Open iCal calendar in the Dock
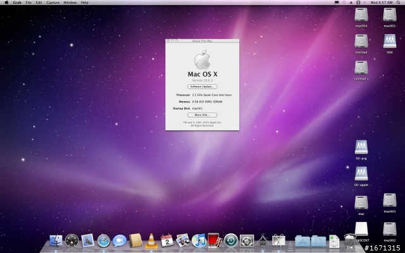405x253 pixels. click(x=167, y=240)
